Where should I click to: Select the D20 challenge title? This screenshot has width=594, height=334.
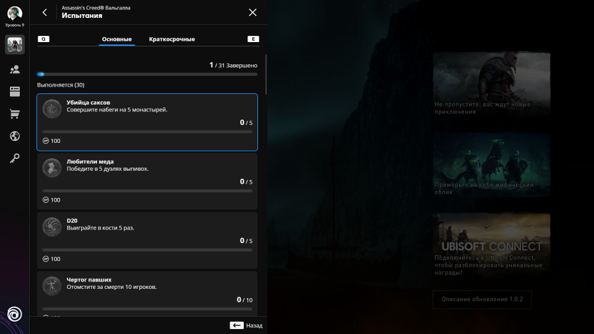(72, 220)
